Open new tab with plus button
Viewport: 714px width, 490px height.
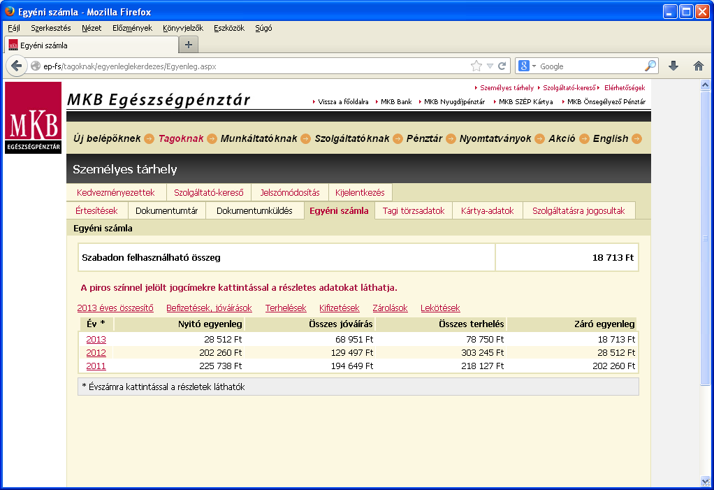pyautogui.click(x=189, y=45)
